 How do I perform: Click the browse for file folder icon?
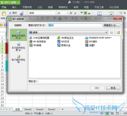click(x=118, y=32)
